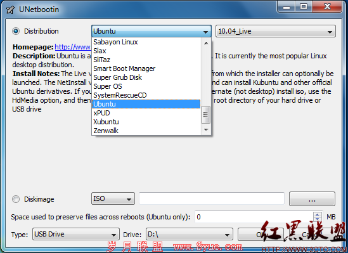Choose Zenwalk from the distribution list

pos(146,131)
